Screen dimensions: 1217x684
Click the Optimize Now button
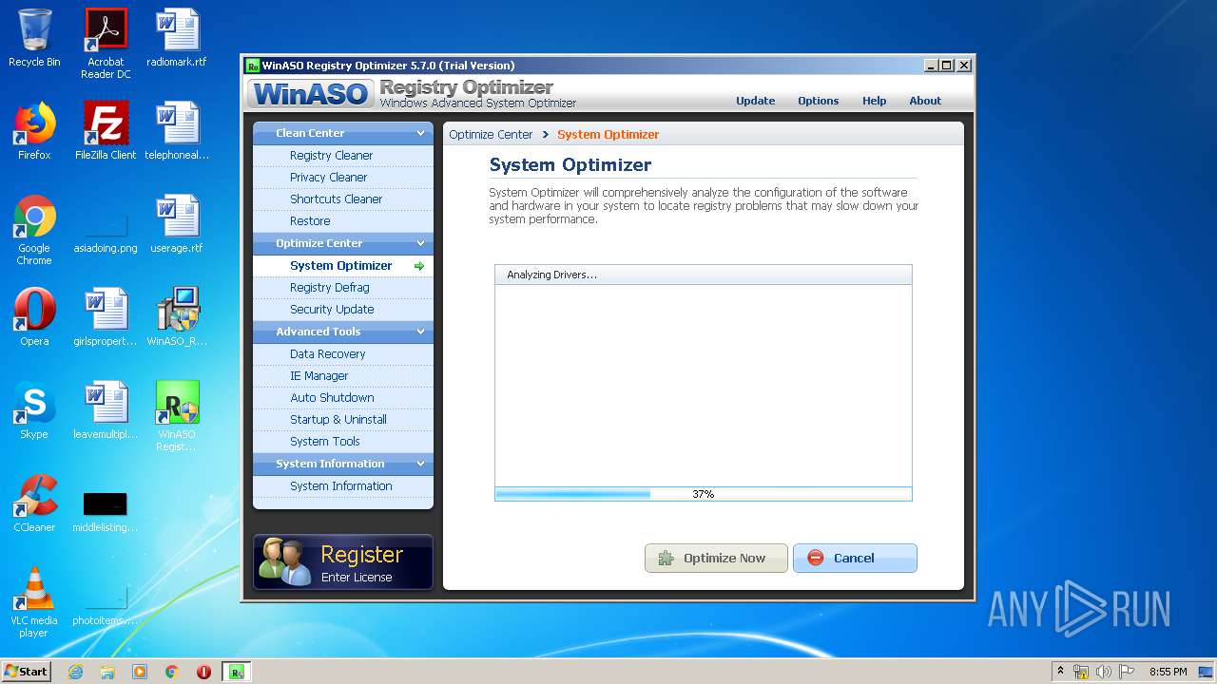click(716, 558)
